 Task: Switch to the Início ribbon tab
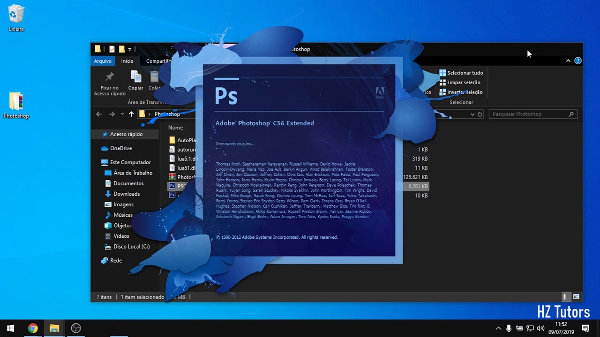(127, 61)
